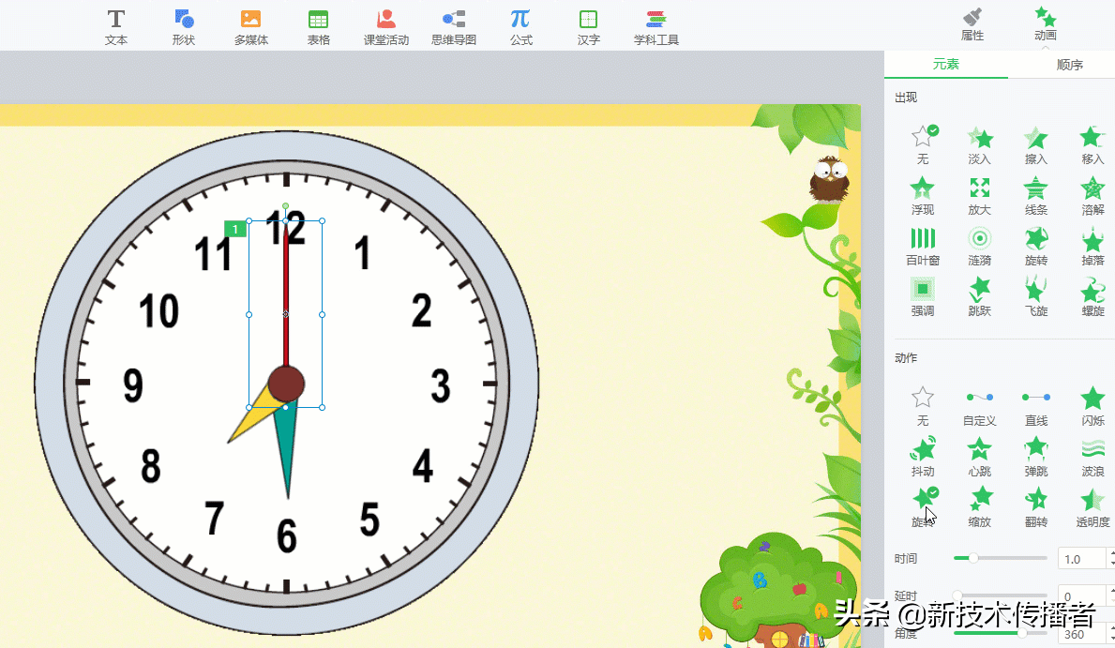
Task: Apply the 跳跃 jump entrance effect
Action: pos(979,296)
